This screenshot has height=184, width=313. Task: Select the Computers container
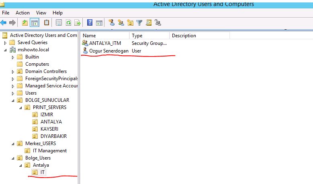click(x=37, y=64)
